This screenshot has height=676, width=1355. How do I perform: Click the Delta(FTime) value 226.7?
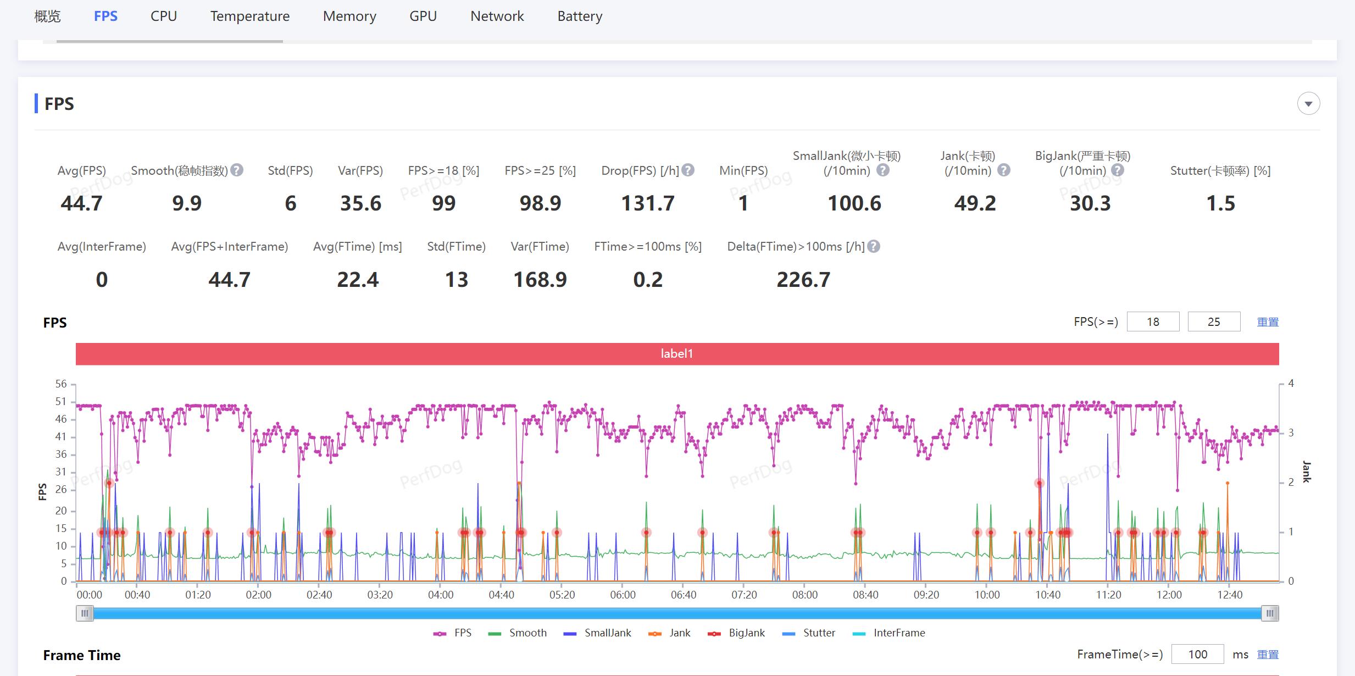803,280
